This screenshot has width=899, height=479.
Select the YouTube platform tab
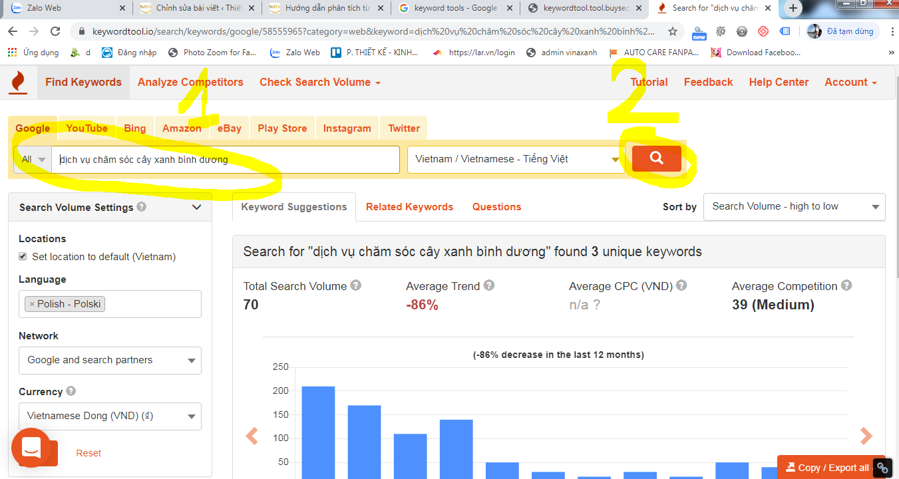87,128
